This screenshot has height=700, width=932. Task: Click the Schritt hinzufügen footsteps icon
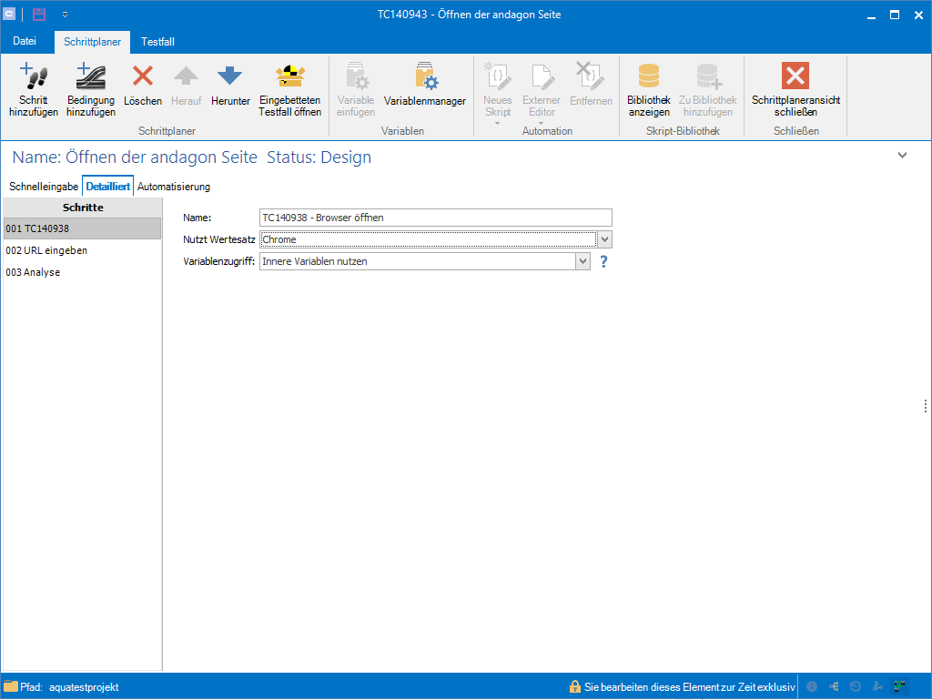click(x=34, y=77)
